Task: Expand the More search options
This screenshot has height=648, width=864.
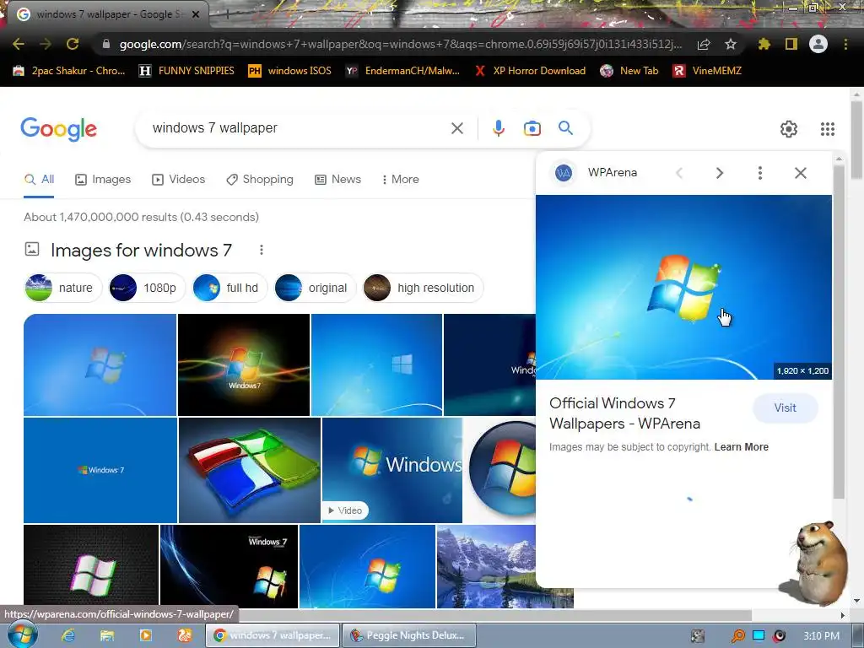Action: [x=400, y=179]
